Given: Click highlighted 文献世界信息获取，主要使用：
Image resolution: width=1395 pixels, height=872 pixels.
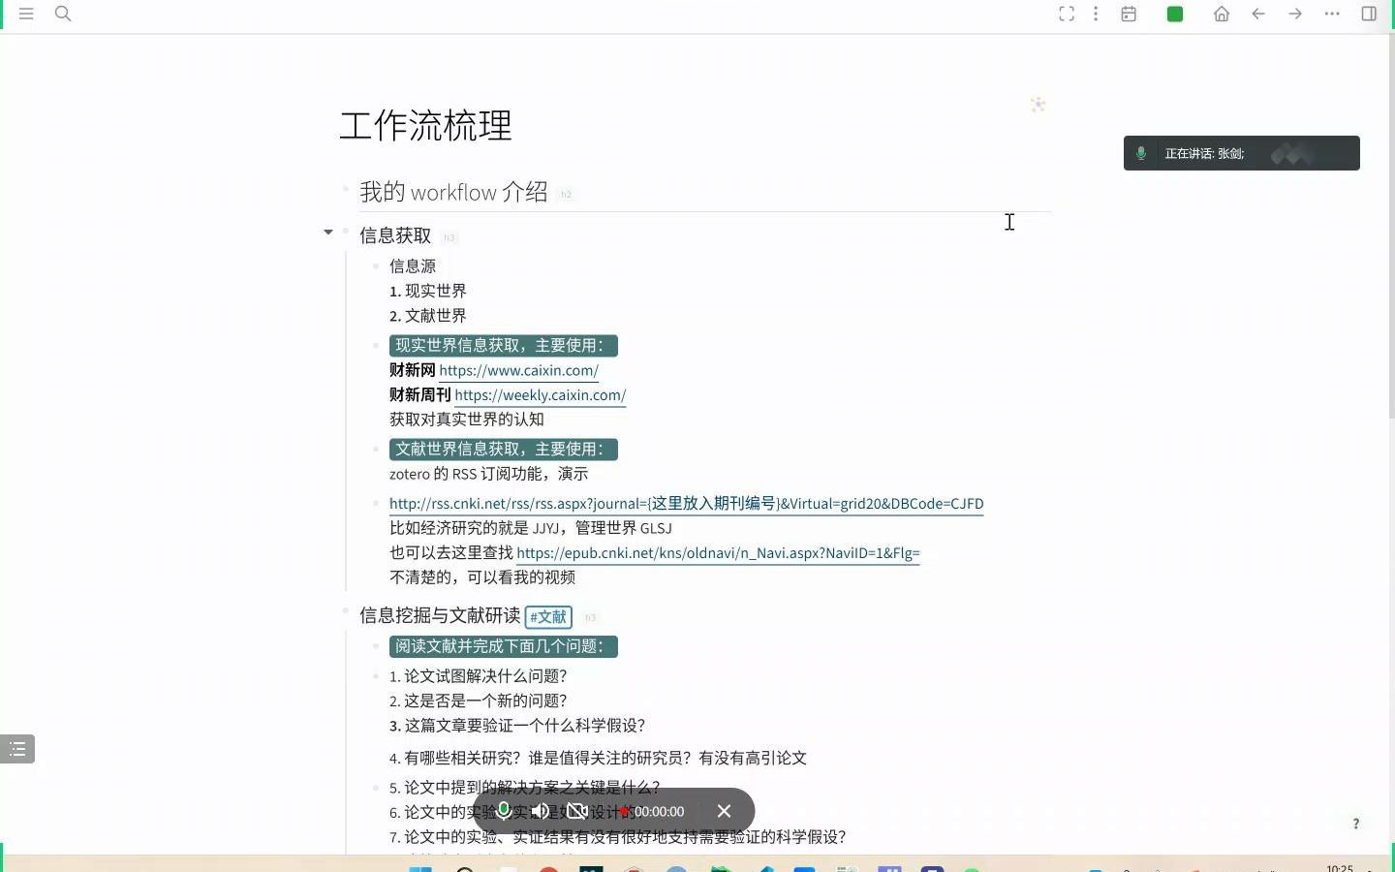Looking at the screenshot, I should tap(503, 450).
